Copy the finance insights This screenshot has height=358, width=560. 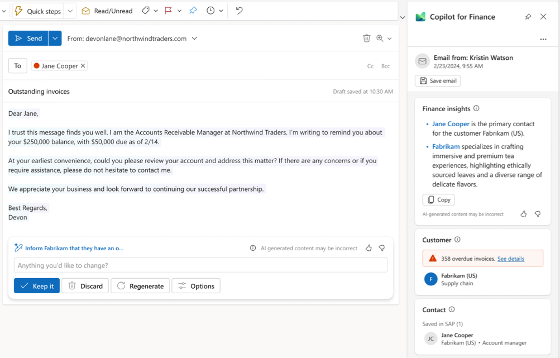(x=438, y=200)
